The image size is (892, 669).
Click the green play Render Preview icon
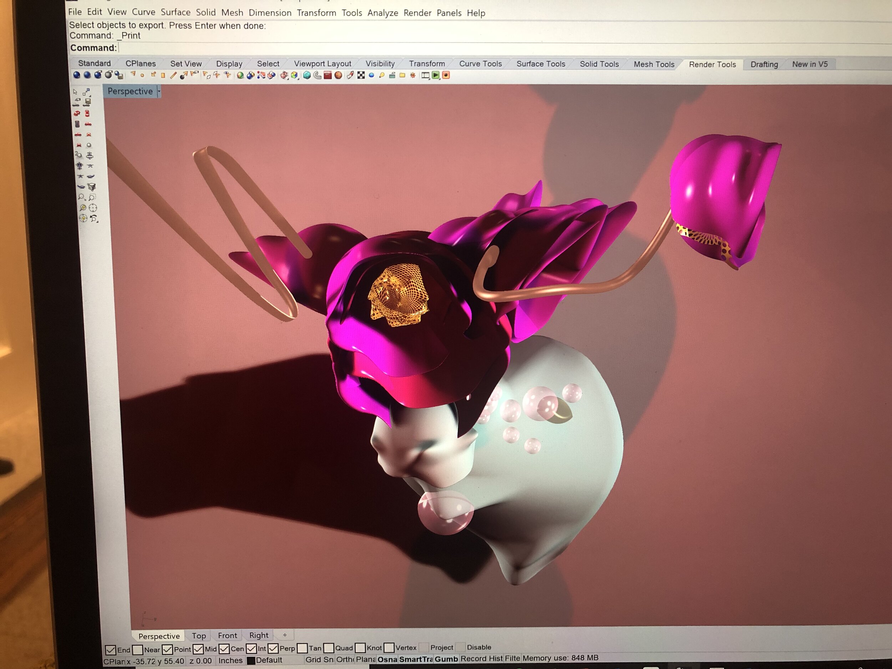pos(436,75)
